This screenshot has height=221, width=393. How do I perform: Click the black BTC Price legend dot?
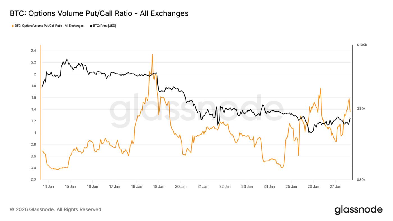coord(91,26)
